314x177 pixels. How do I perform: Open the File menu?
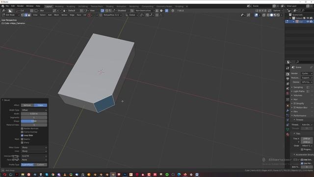pyautogui.click(x=7, y=6)
